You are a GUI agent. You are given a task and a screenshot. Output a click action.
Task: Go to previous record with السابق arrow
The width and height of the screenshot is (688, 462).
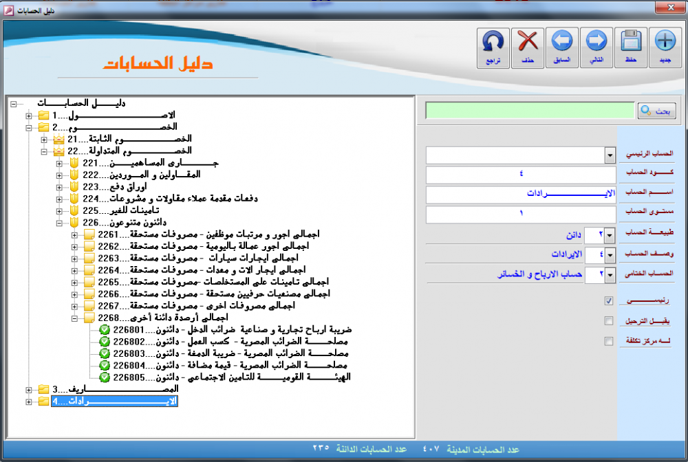[562, 47]
